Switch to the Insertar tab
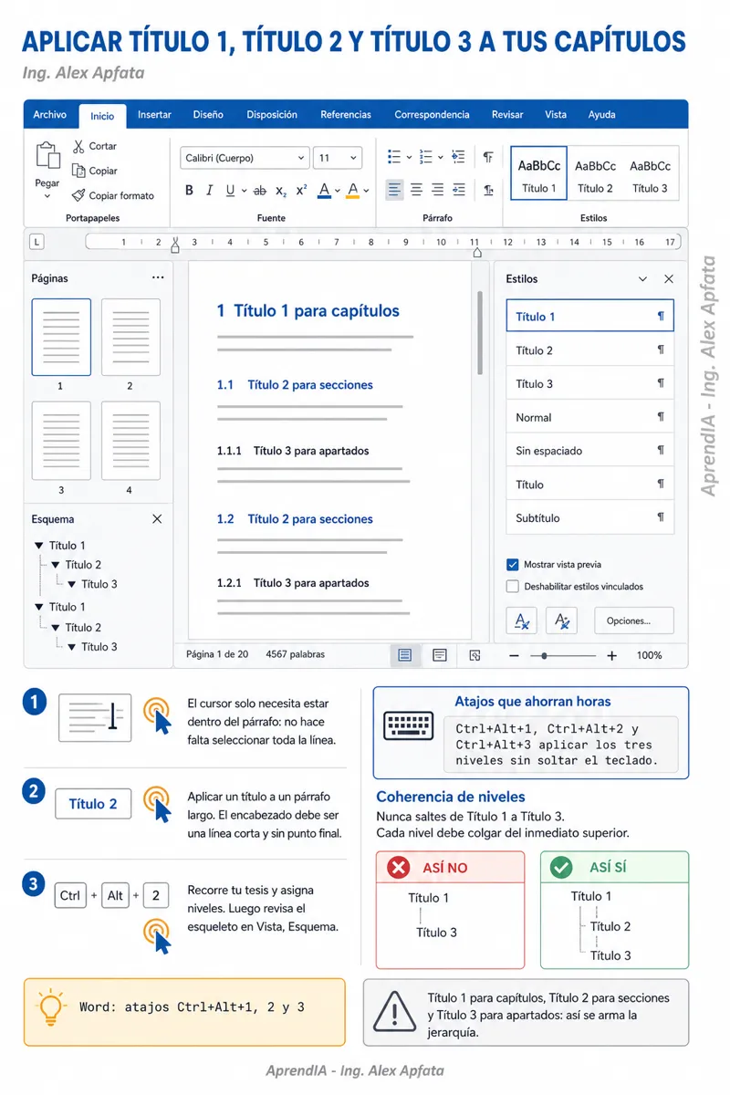730x1095 pixels. tap(154, 115)
